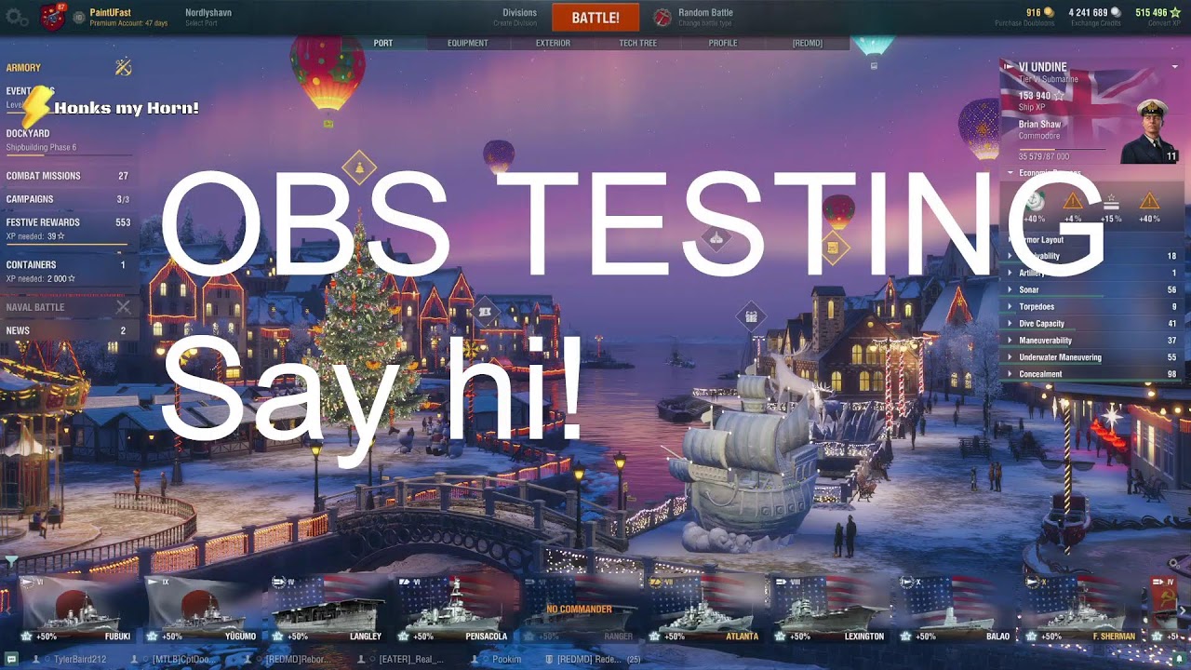Open the chat icon at bottom-left corner

coord(10,659)
